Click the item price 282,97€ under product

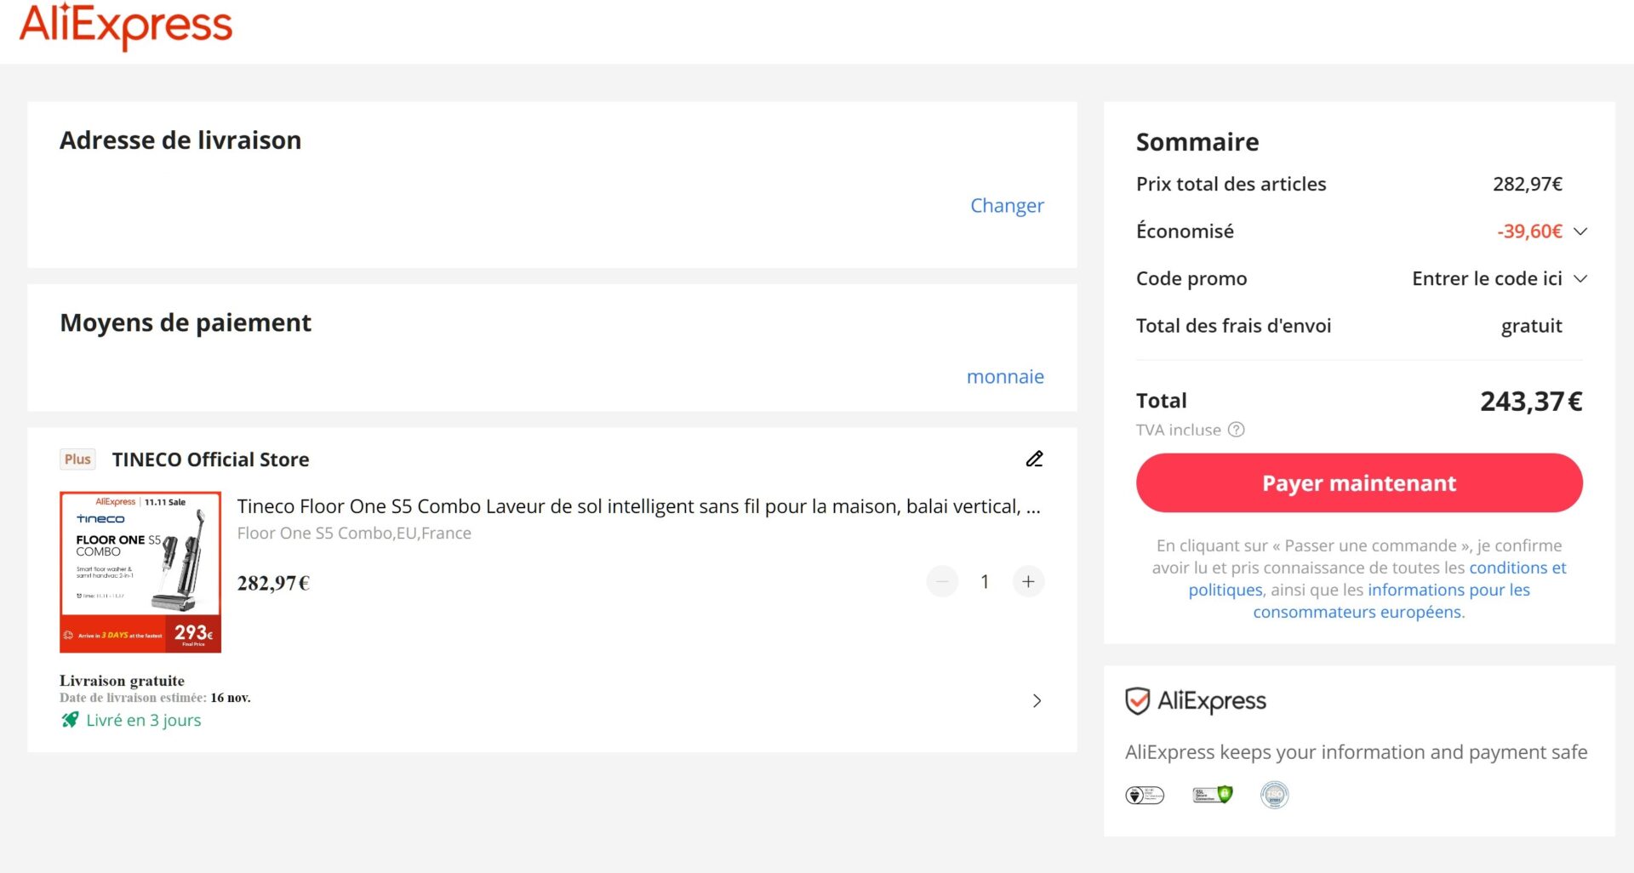pos(273,583)
